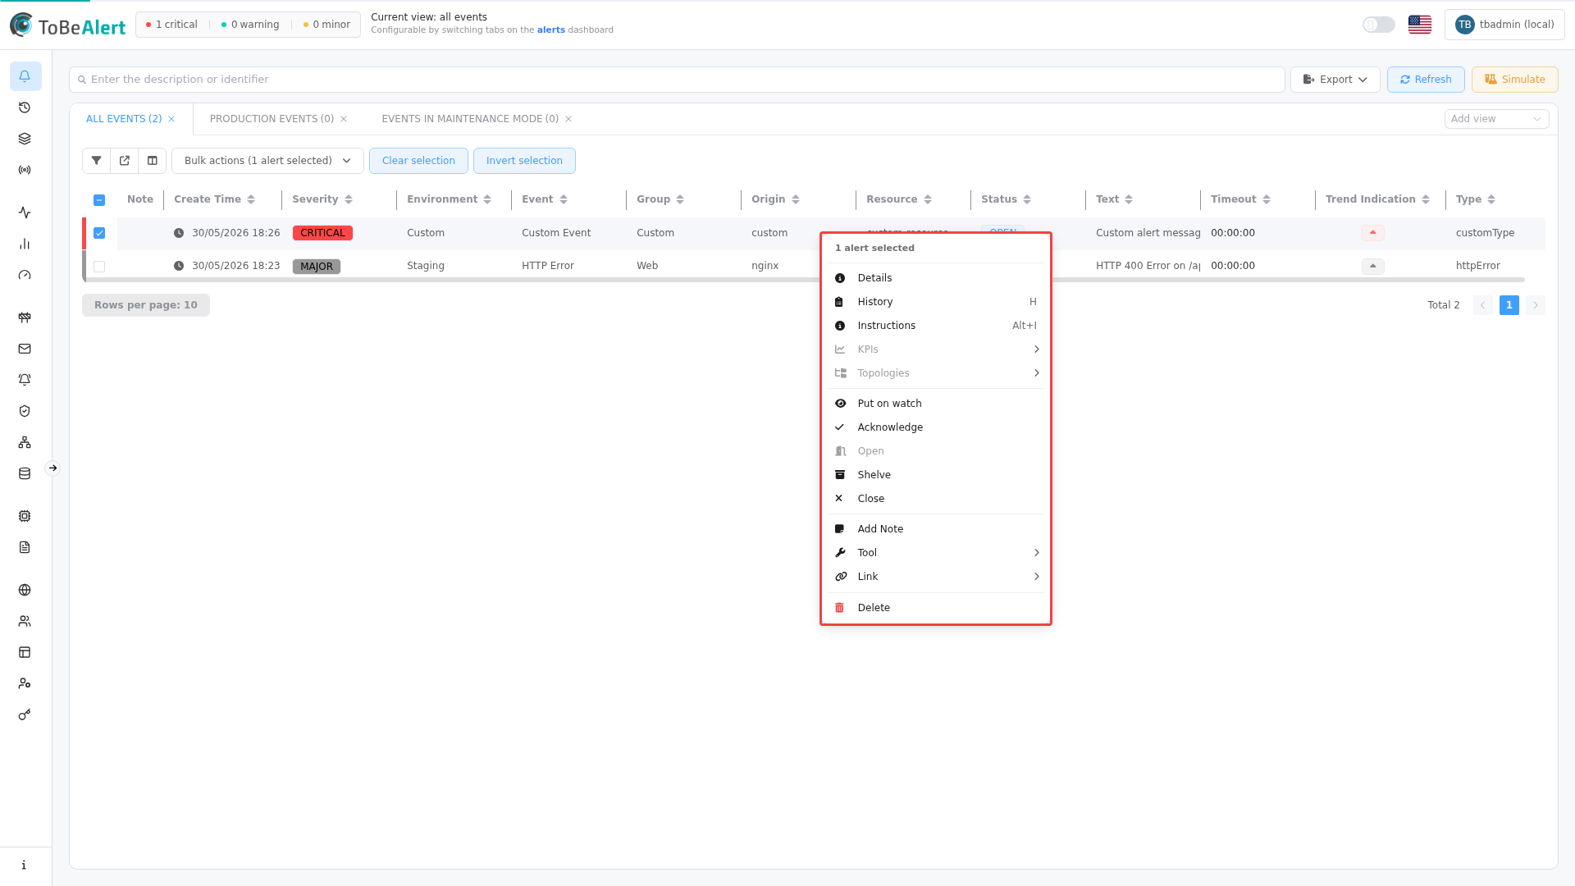The width and height of the screenshot is (1575, 886).
Task: Open the shield check icon in sidebar
Action: (x=25, y=411)
